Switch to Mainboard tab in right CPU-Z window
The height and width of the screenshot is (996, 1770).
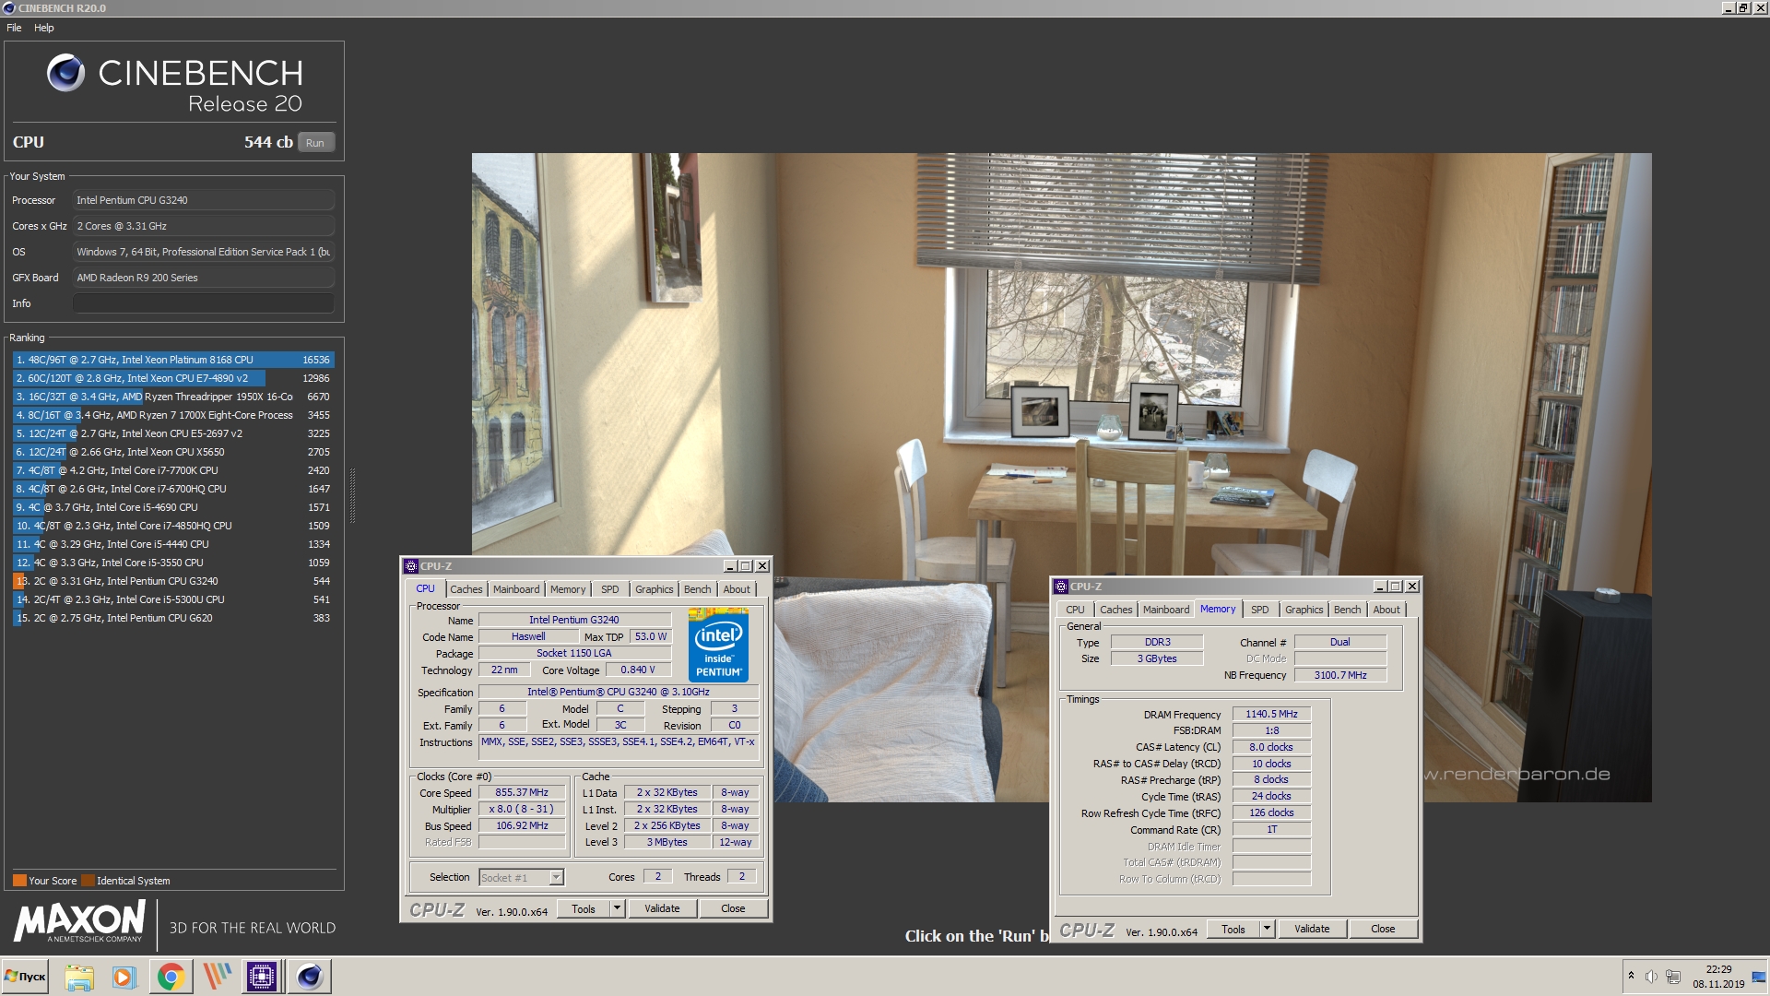coord(1166,610)
